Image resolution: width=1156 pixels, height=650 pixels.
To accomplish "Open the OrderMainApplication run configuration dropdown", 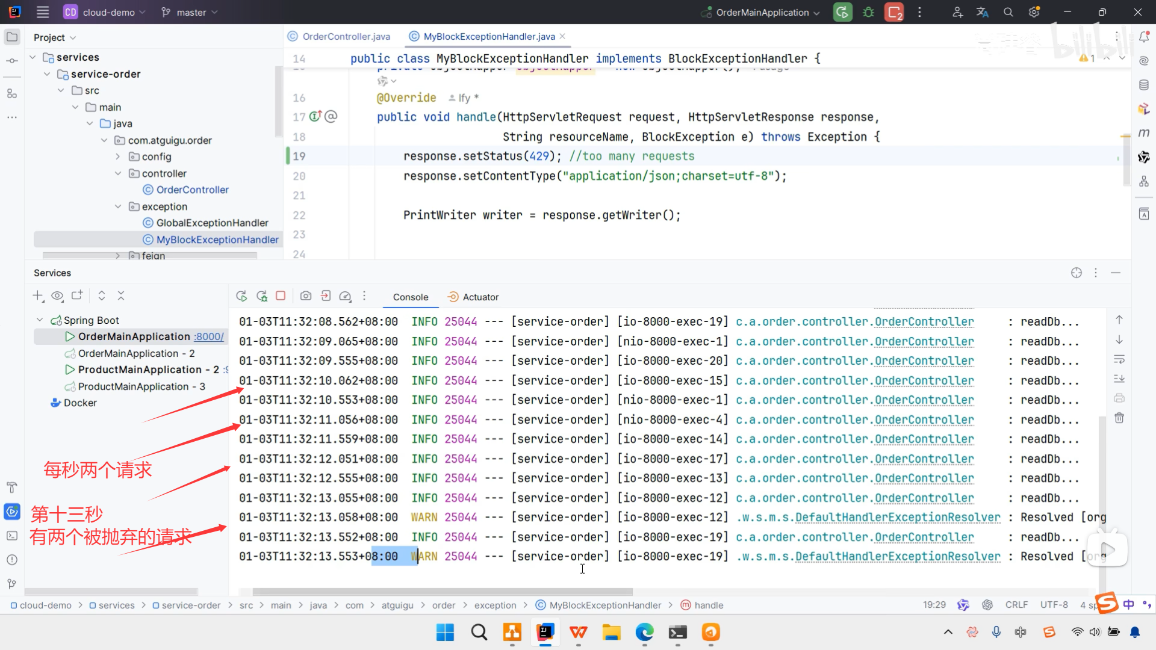I will 762,12.
